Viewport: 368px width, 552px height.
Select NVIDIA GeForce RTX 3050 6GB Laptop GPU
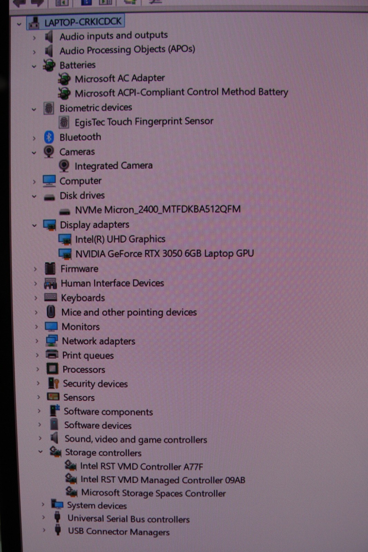(165, 254)
